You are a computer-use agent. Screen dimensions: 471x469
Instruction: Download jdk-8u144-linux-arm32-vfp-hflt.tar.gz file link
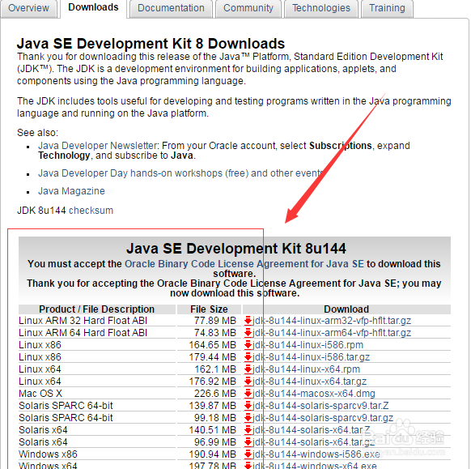(x=332, y=321)
